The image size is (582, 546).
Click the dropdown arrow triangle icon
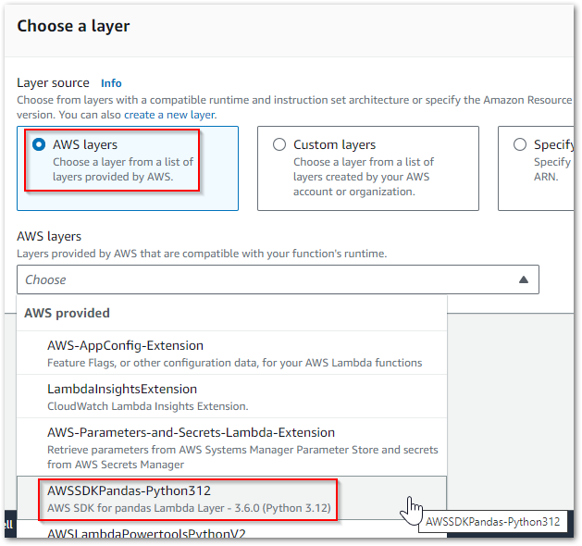524,279
